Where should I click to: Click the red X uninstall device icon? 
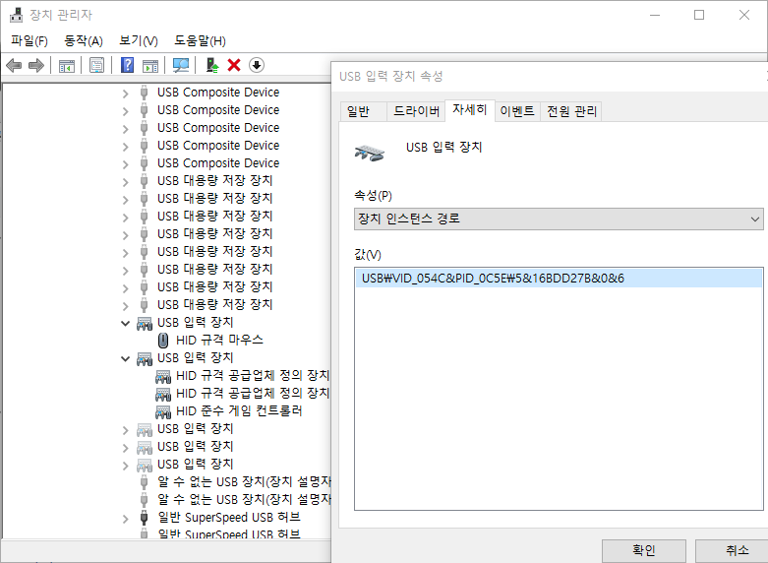(234, 65)
